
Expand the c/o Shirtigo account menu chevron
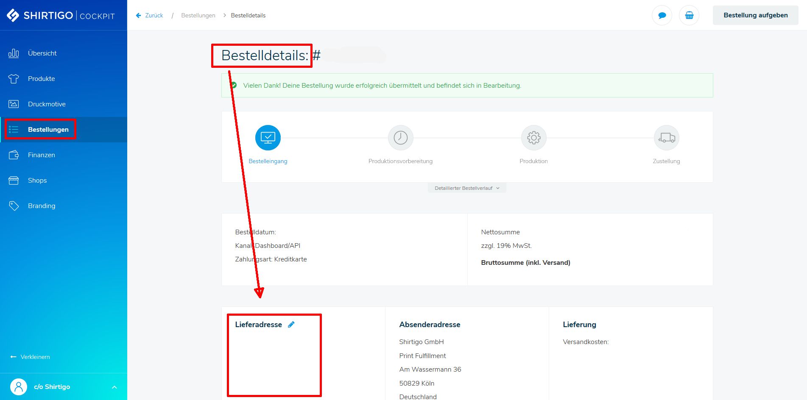(x=114, y=387)
